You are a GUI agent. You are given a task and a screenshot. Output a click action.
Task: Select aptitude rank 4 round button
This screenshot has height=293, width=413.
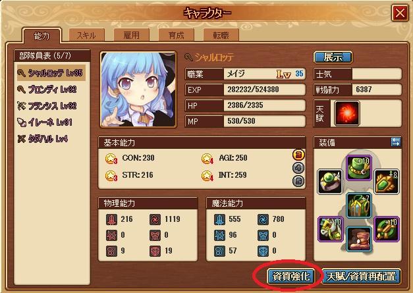point(298,168)
